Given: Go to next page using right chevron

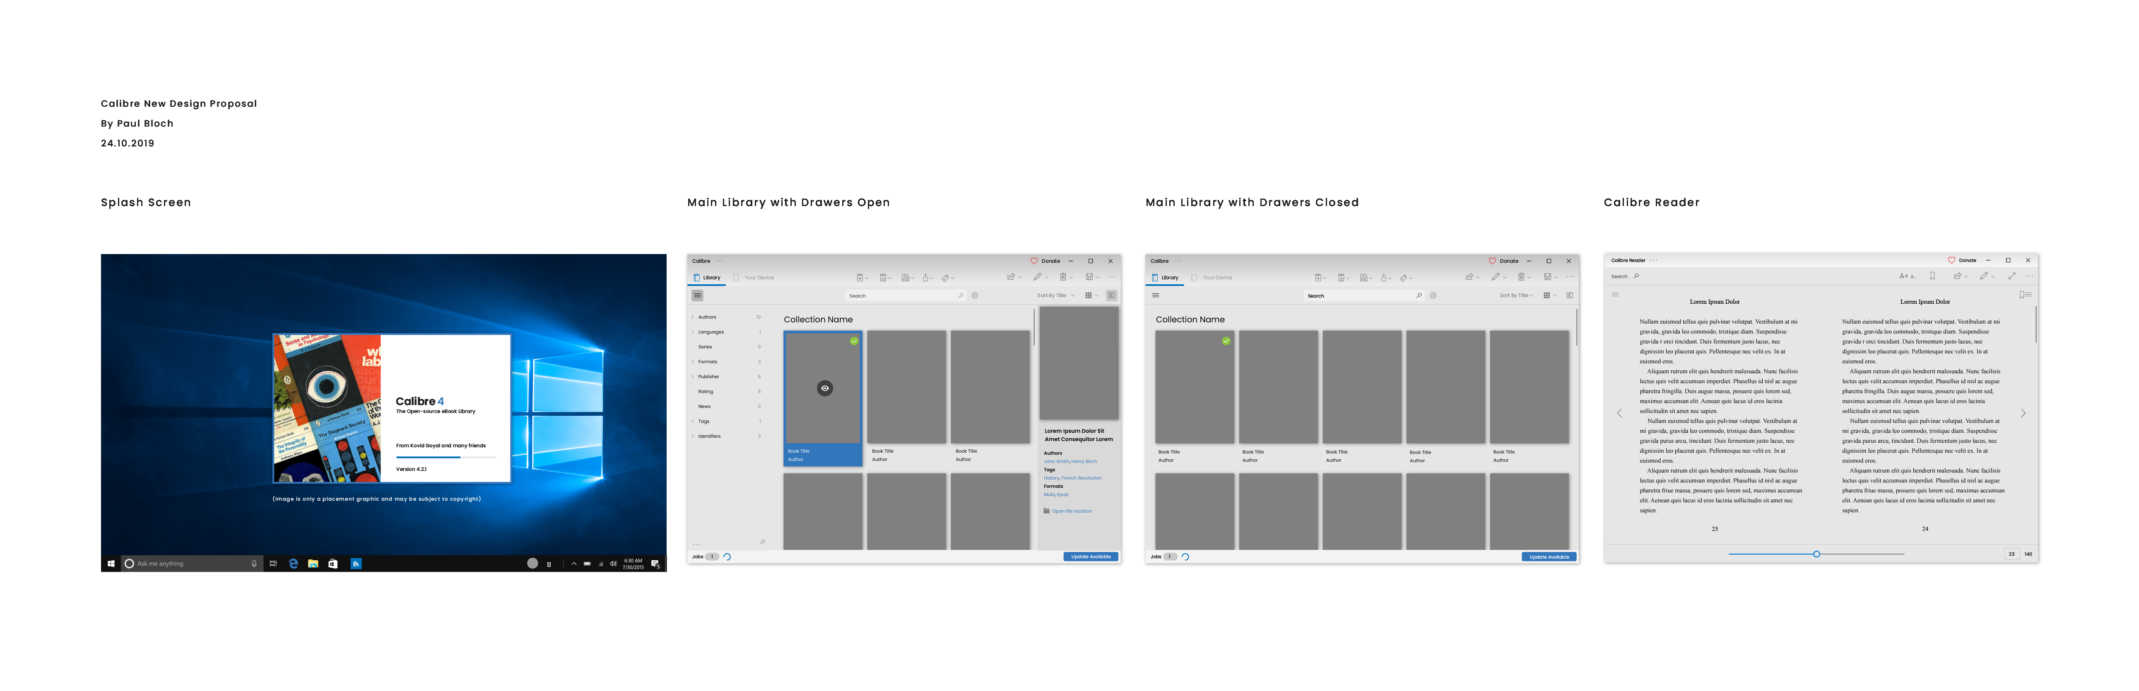Looking at the screenshot, I should (2023, 413).
